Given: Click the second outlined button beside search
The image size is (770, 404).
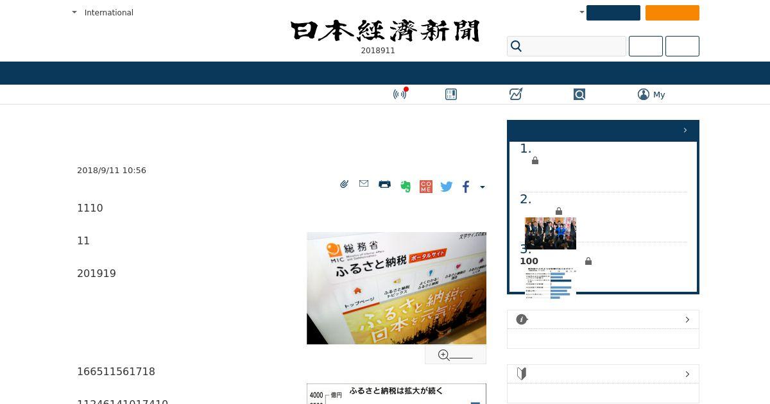Looking at the screenshot, I should (682, 46).
